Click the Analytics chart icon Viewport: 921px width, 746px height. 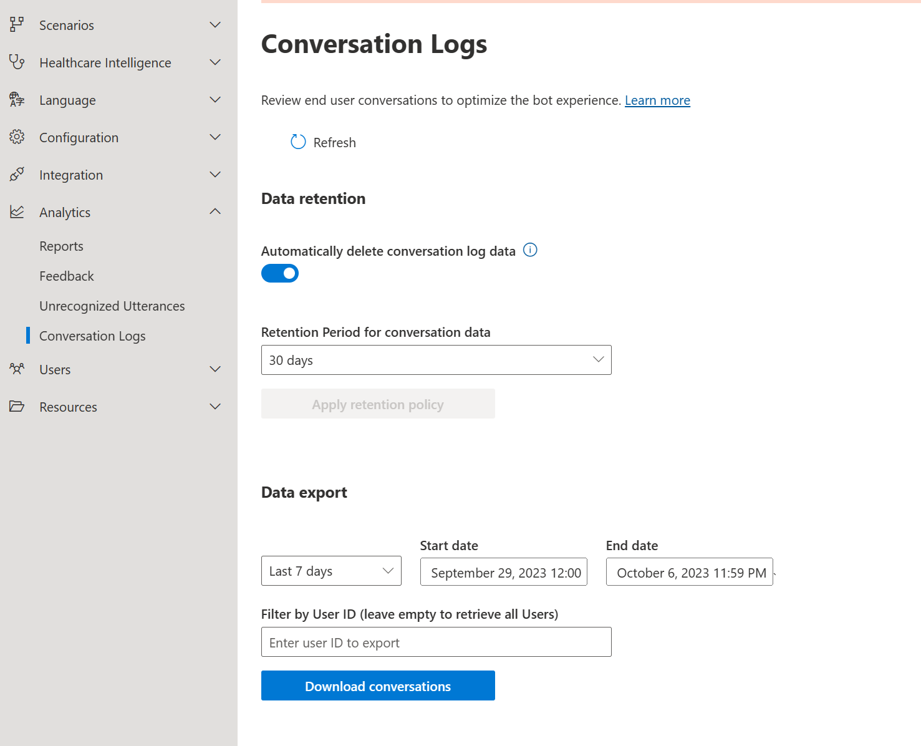(17, 212)
